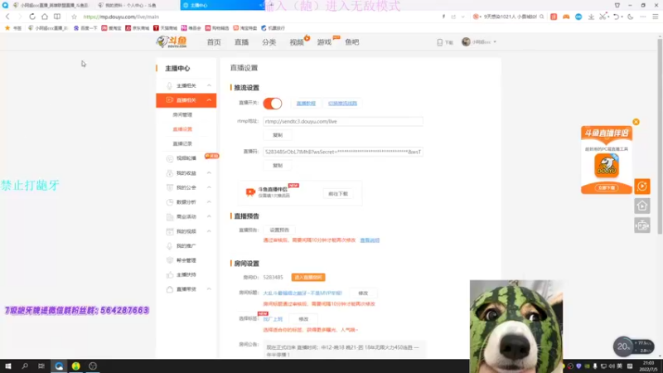Viewport: 663px width, 373px height.
Task: Click the 前往下载 button
Action: (x=338, y=194)
